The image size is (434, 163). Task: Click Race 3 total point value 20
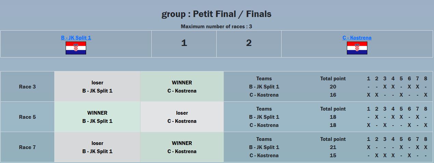click(333, 87)
